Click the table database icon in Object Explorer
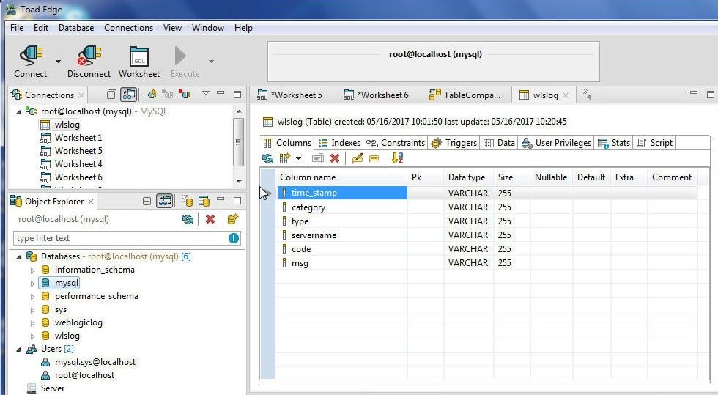 (204, 201)
